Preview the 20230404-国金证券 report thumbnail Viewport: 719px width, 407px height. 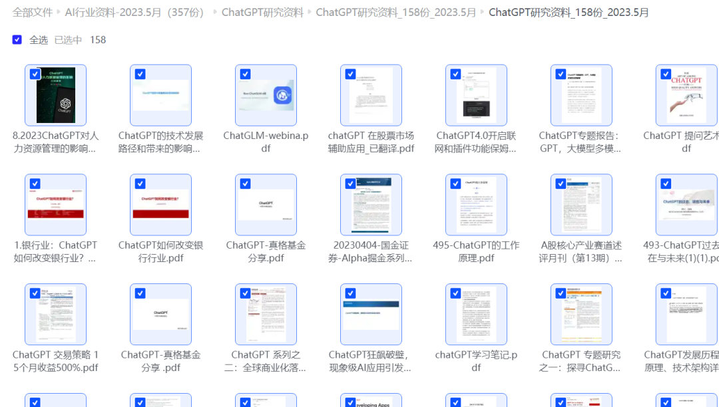click(x=371, y=205)
